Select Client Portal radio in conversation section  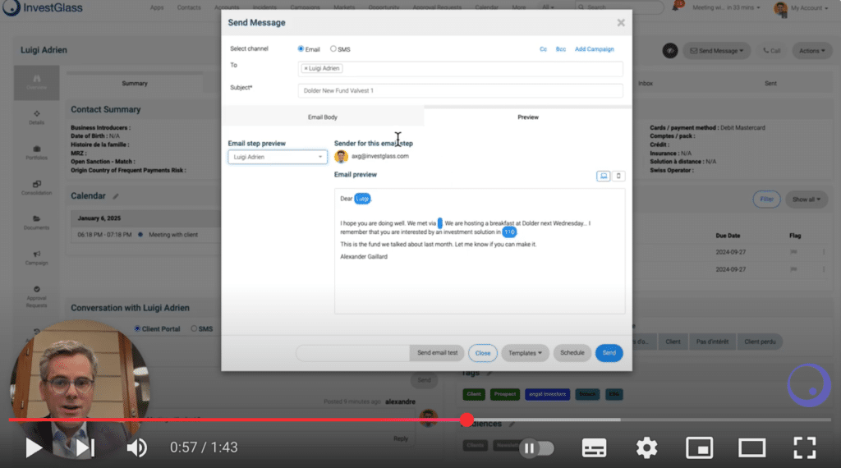137,328
